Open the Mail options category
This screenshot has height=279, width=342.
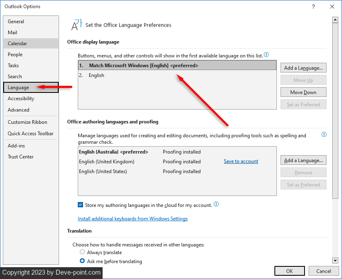13,33
